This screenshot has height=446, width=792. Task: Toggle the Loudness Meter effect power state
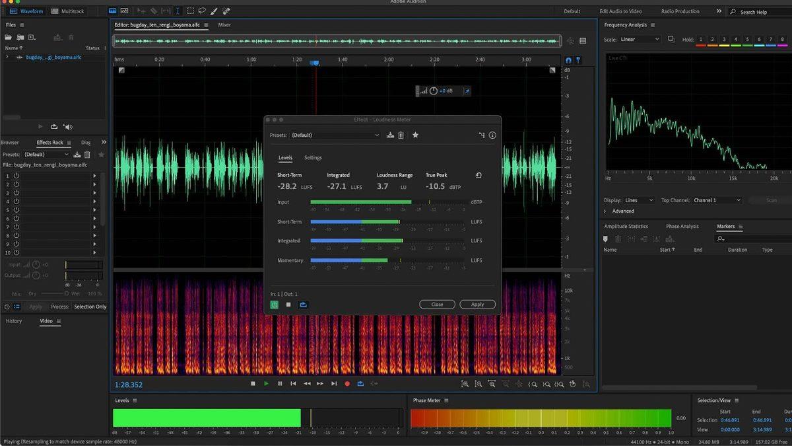275,305
